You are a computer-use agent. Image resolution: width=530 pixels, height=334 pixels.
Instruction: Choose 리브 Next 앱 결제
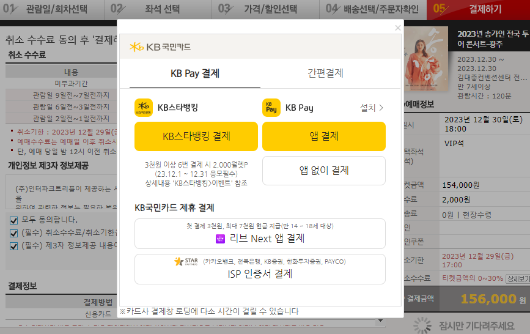pyautogui.click(x=260, y=234)
